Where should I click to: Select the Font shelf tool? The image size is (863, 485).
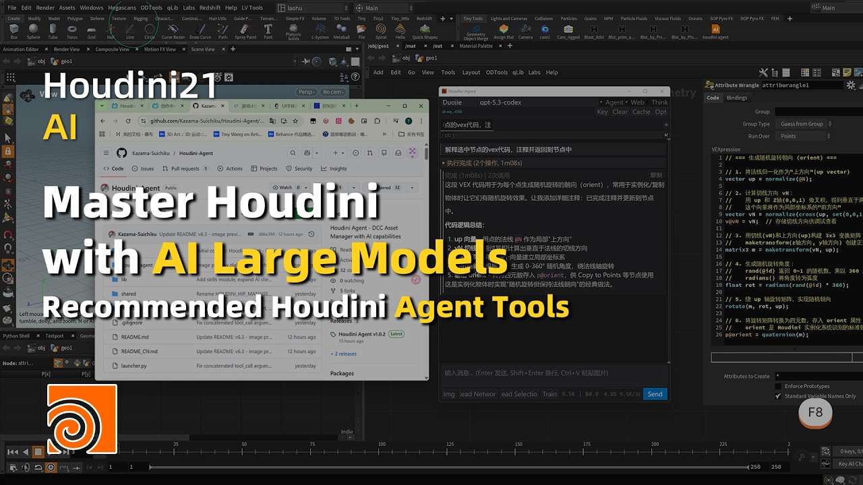268,31
